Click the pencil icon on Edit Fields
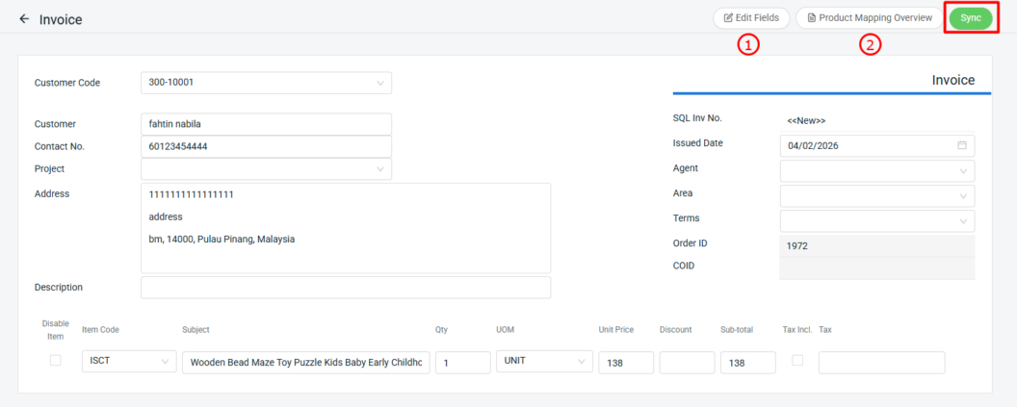 tap(728, 18)
